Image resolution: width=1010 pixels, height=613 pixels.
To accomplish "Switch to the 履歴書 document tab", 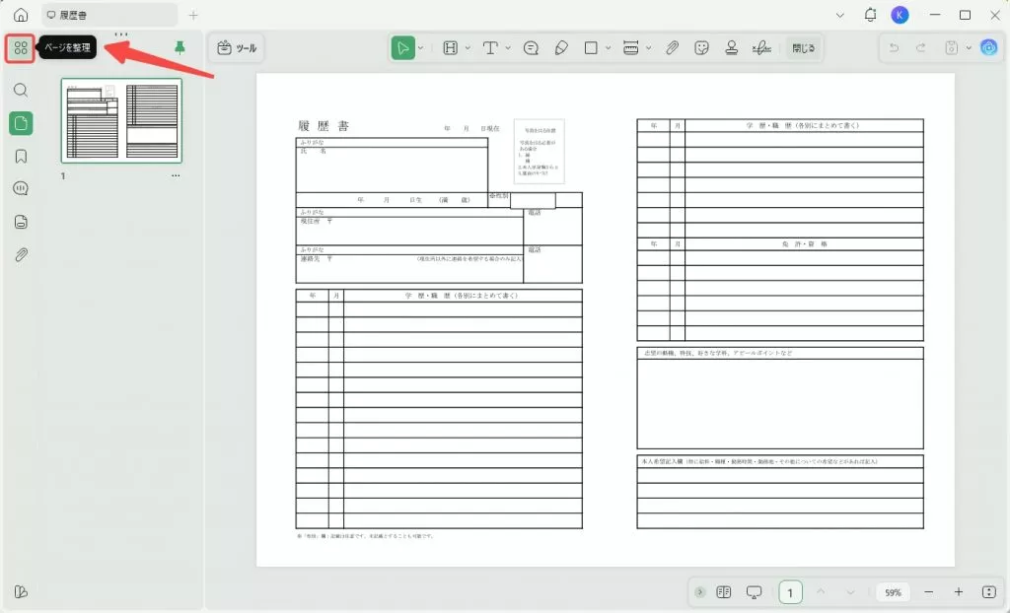I will (108, 15).
